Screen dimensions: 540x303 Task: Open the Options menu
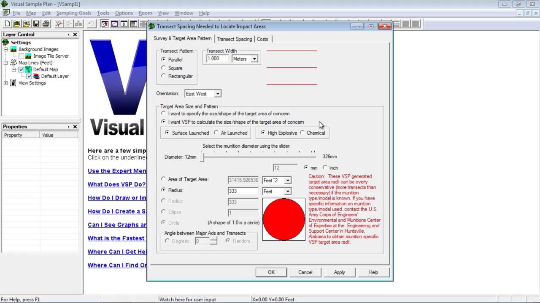tap(124, 13)
